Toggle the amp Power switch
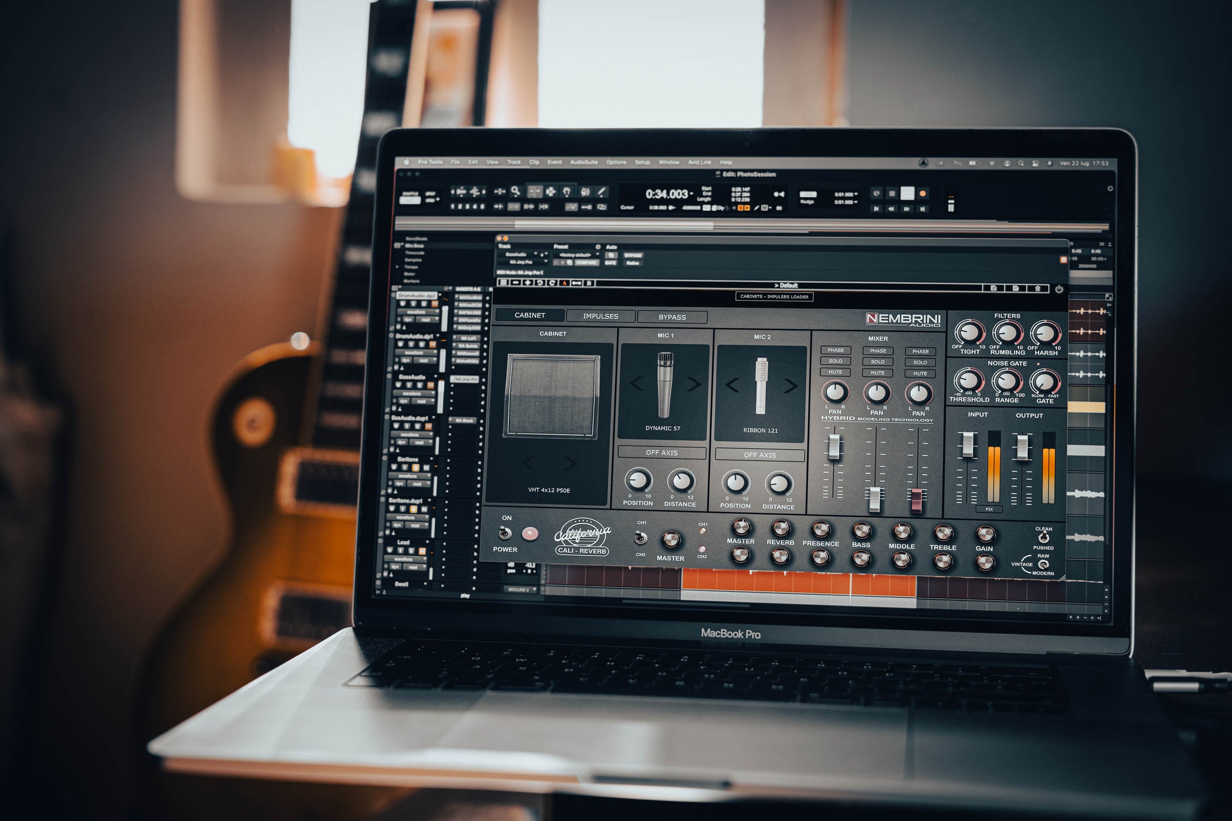Viewport: 1232px width, 821px height. click(505, 533)
